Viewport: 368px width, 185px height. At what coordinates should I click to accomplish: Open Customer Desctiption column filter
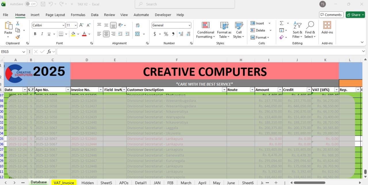tap(224, 90)
